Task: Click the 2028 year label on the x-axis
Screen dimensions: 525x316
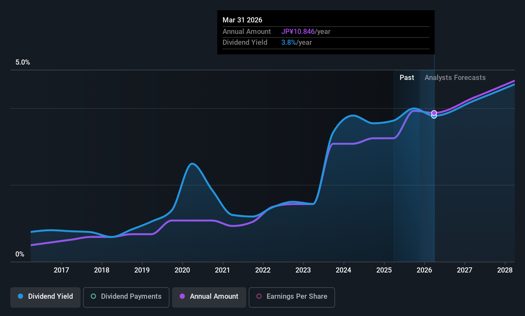Action: 505,270
